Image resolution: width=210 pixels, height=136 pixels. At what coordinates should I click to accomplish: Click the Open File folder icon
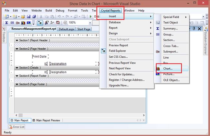pyautogui.click(x=23, y=16)
